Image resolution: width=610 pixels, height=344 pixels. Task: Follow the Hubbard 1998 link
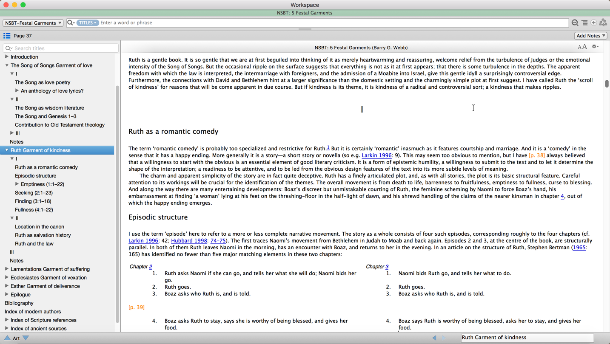pos(189,241)
